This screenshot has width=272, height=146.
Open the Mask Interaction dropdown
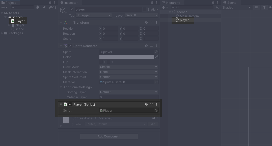click(x=129, y=72)
